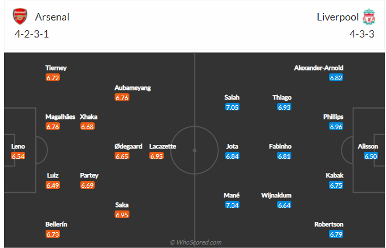Click Leno's 6.54 goalkeeper rating
The width and height of the screenshot is (386, 248).
tap(18, 156)
